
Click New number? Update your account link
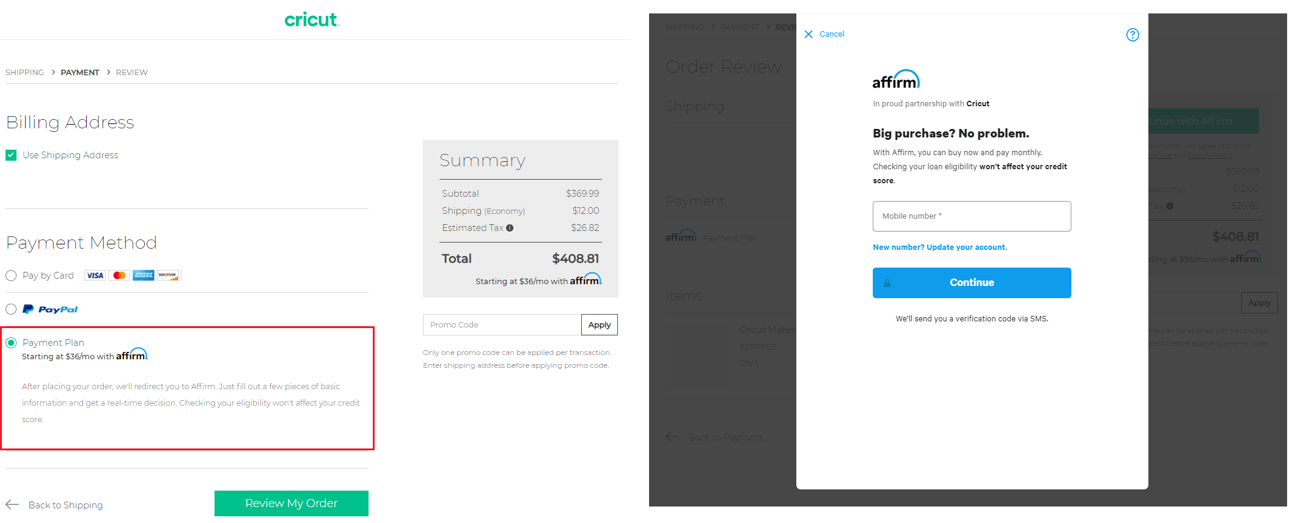940,247
